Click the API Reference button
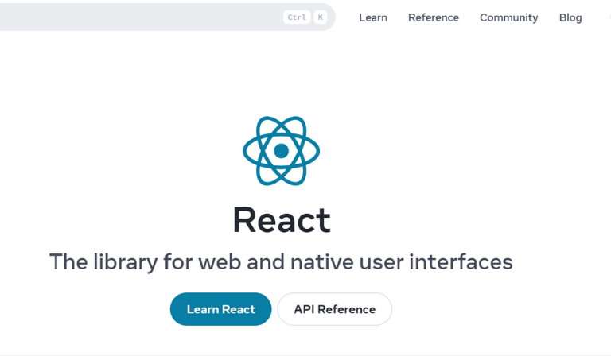The image size is (611, 356). click(334, 309)
